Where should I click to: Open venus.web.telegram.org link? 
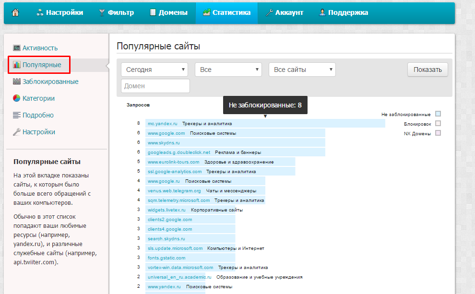point(174,191)
